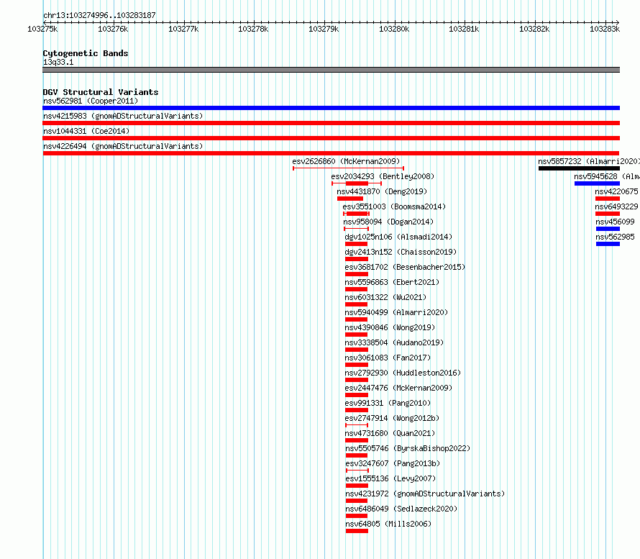Screen dimensions: 640x559
Task: Click the nsv5945628 variant label
Action: (606, 176)
